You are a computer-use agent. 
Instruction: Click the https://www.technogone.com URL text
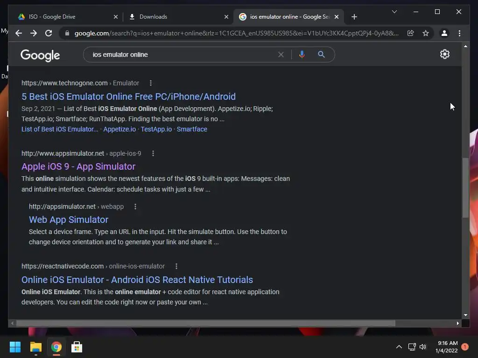pos(64,83)
